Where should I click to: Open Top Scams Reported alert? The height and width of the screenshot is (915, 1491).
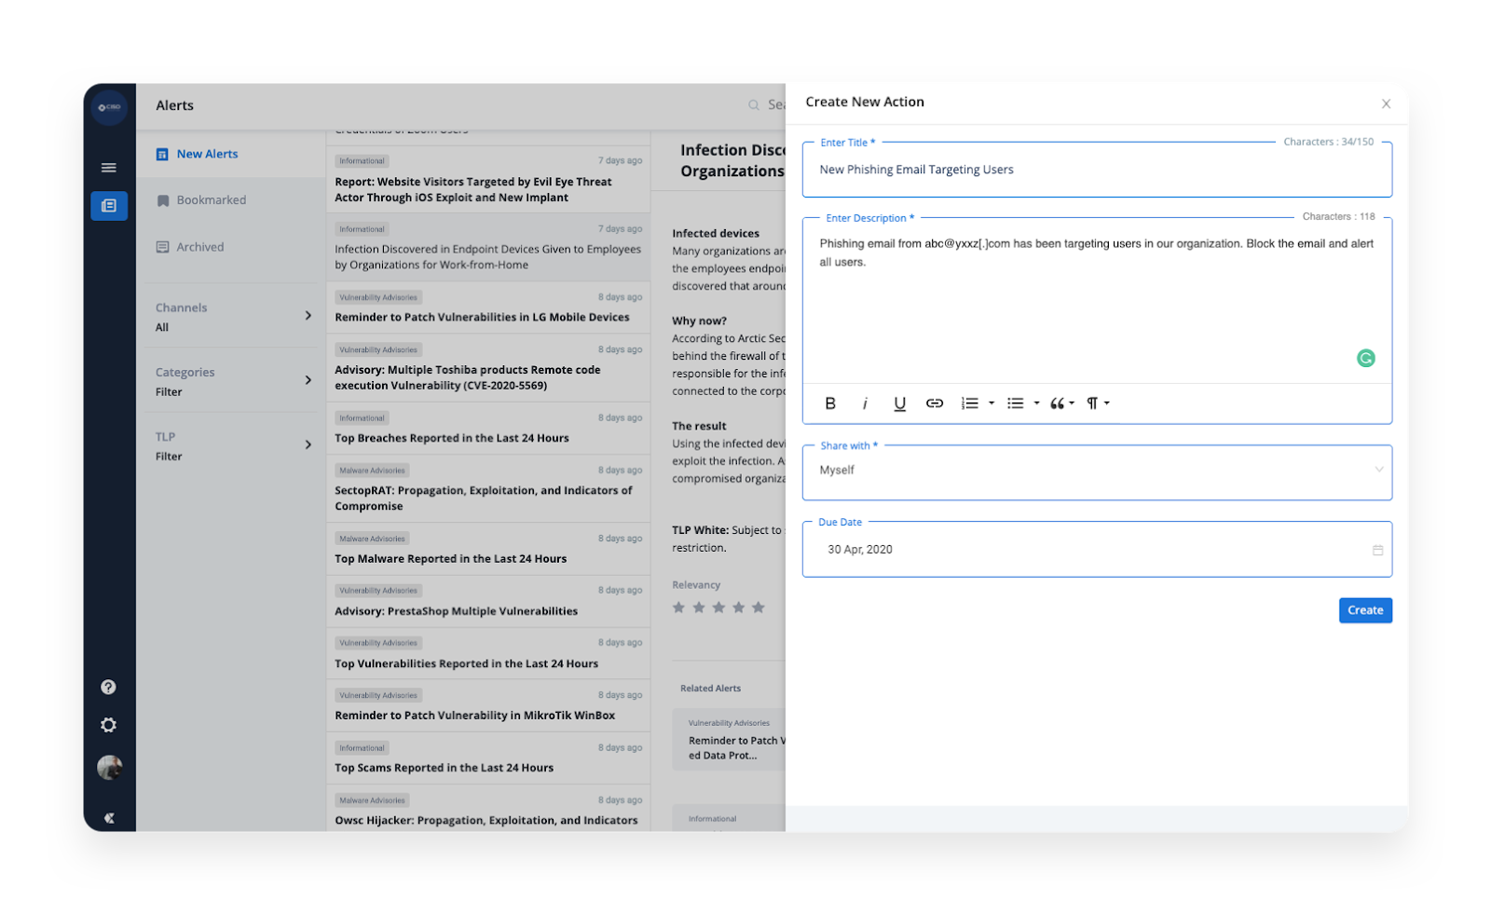click(x=488, y=758)
